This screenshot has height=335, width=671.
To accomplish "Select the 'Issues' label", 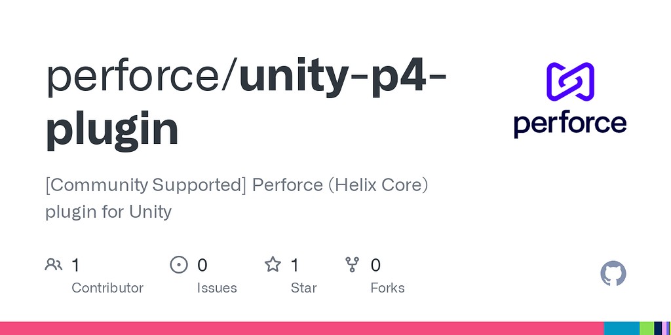I will pos(217,288).
